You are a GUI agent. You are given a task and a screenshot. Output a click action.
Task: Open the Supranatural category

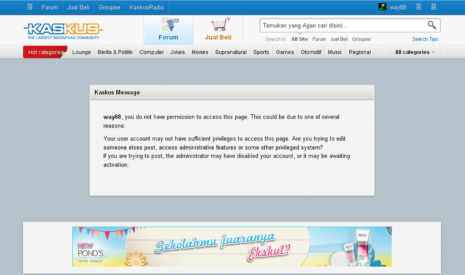click(x=231, y=52)
